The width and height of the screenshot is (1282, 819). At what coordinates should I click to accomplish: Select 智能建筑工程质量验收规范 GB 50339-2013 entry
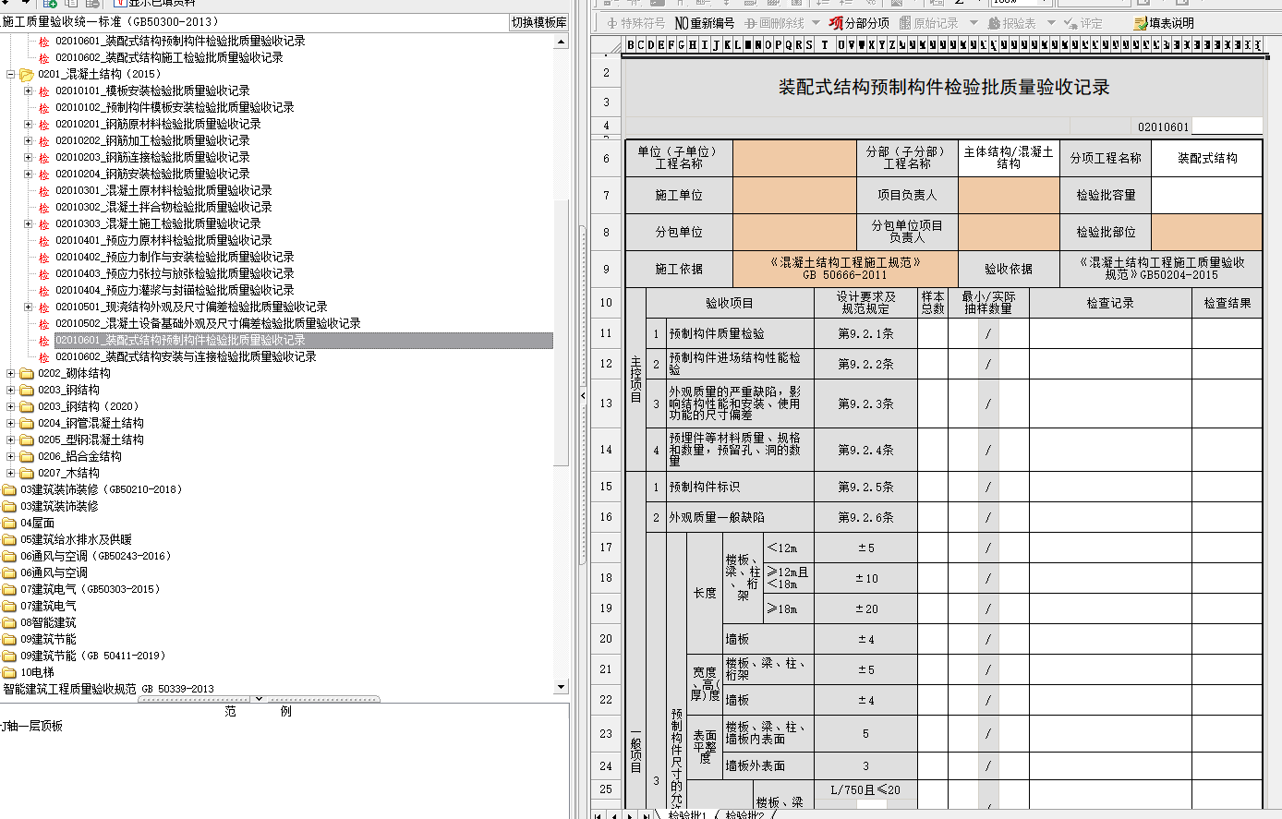(x=108, y=690)
